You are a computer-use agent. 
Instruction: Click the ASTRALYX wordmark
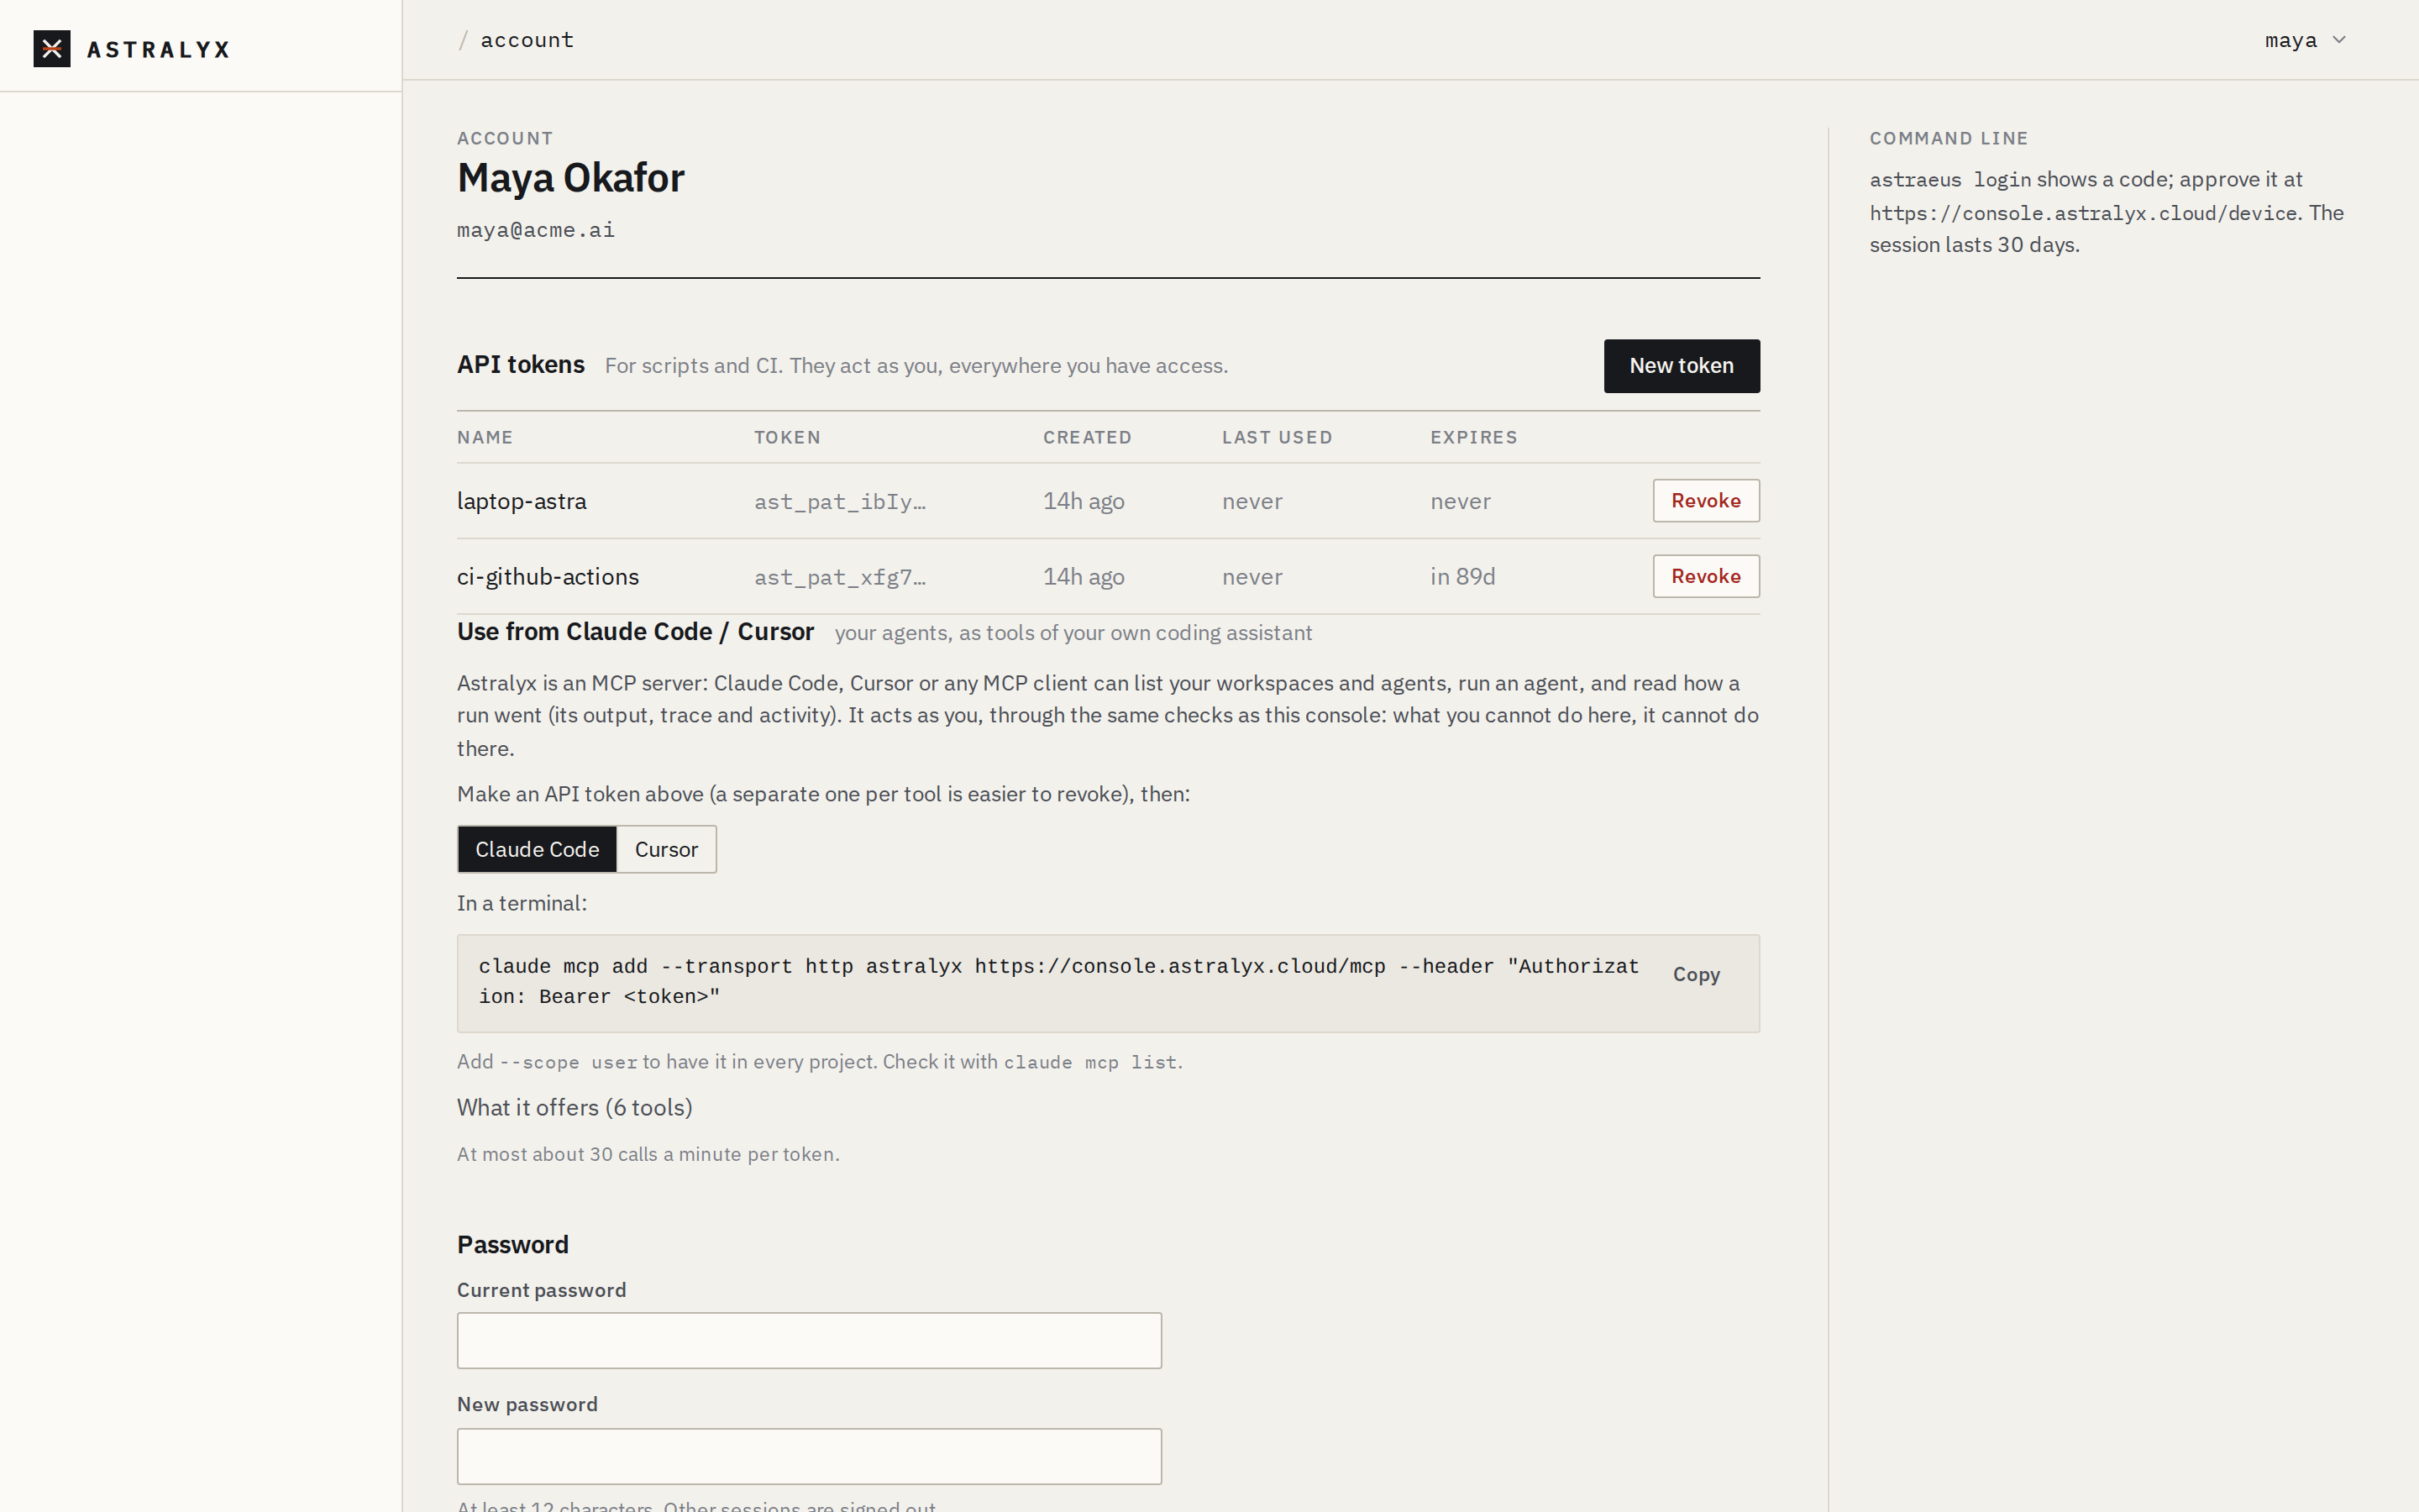159,49
